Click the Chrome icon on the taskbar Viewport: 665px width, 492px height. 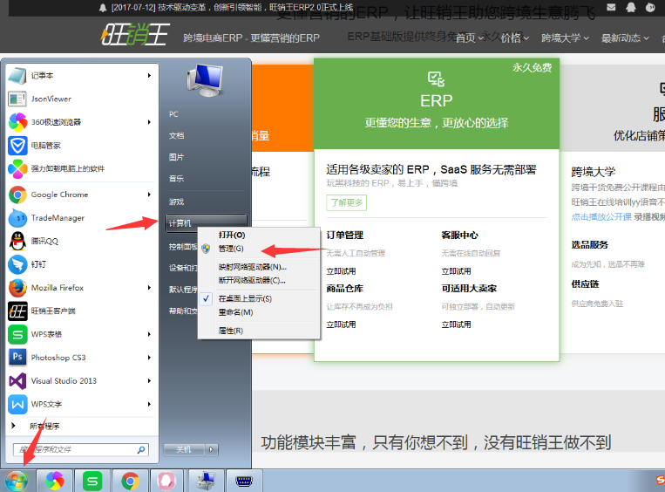pos(130,481)
